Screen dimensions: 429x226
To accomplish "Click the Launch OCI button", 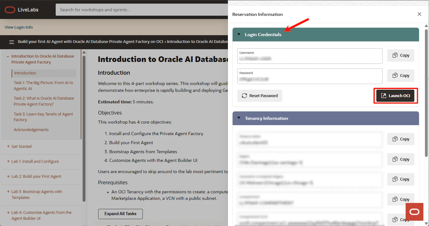I will click(x=395, y=96).
